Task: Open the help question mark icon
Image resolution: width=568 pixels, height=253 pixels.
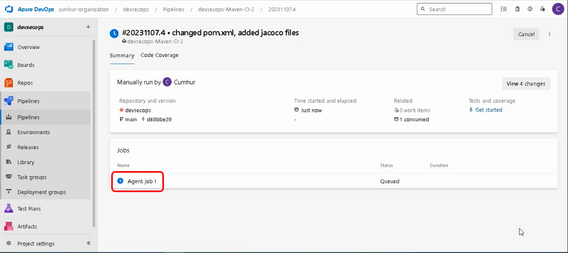Action: click(530, 9)
